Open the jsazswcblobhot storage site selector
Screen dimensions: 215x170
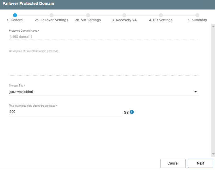tap(101, 92)
